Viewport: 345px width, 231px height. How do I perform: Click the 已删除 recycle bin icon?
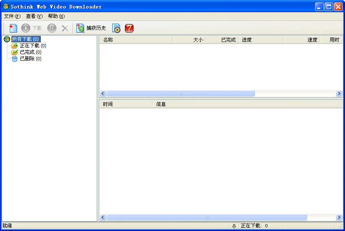pyautogui.click(x=15, y=59)
